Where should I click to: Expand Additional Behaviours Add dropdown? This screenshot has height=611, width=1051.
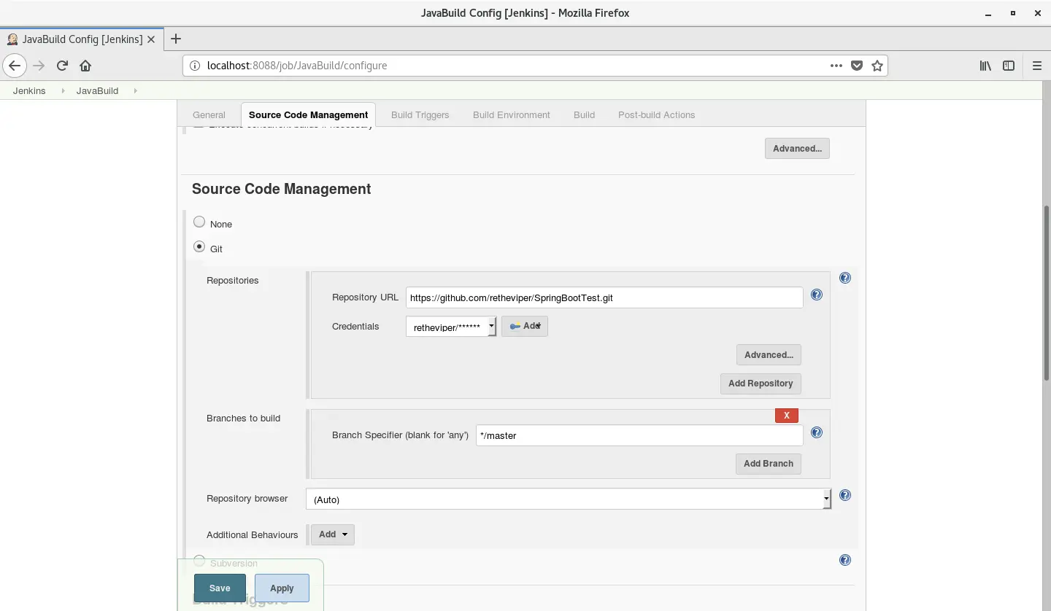(333, 534)
